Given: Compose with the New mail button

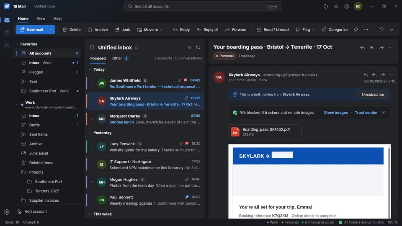Looking at the screenshot, I should click(x=31, y=30).
